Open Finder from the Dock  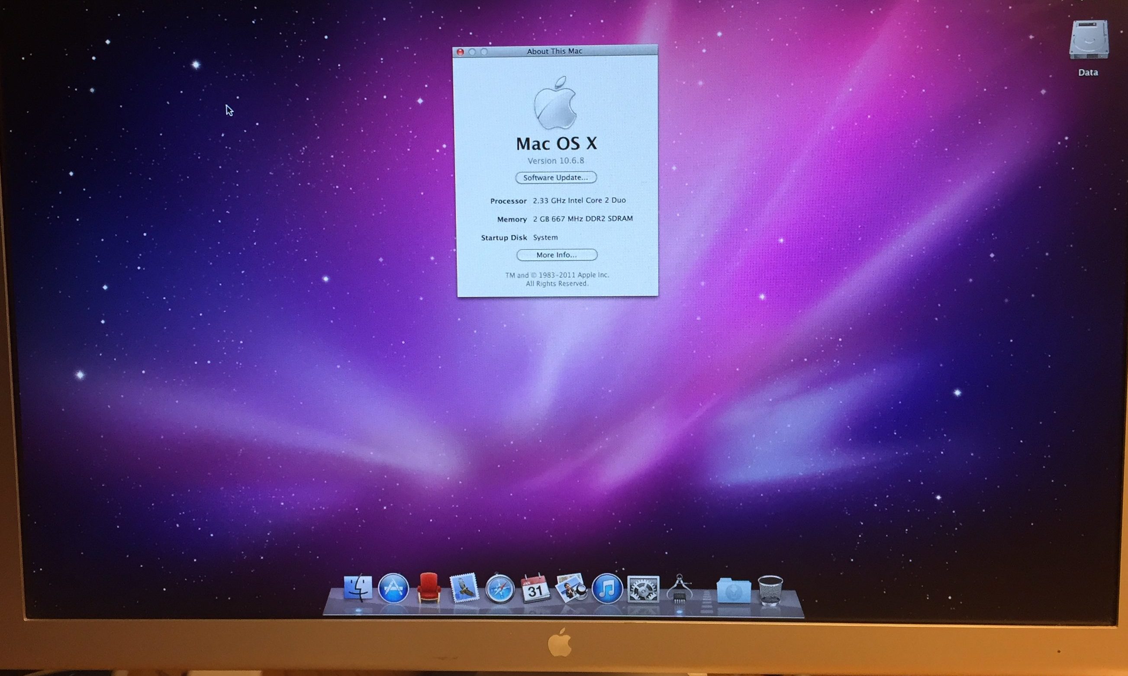[358, 588]
